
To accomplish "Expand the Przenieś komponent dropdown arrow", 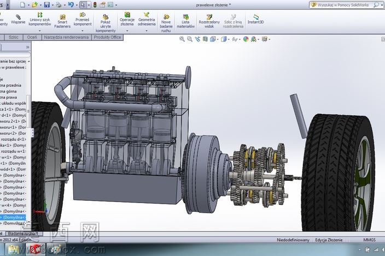I will tap(83, 31).
